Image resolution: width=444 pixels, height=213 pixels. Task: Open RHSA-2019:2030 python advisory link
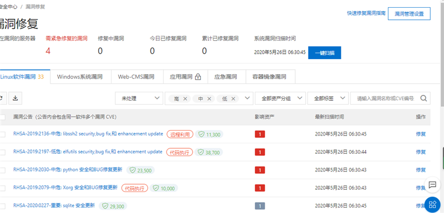coord(68,170)
